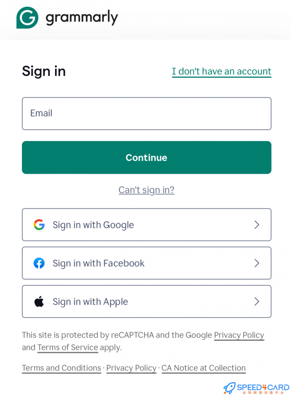The width and height of the screenshot is (291, 396).
Task: Open the Can't sign in link
Action: [146, 190]
